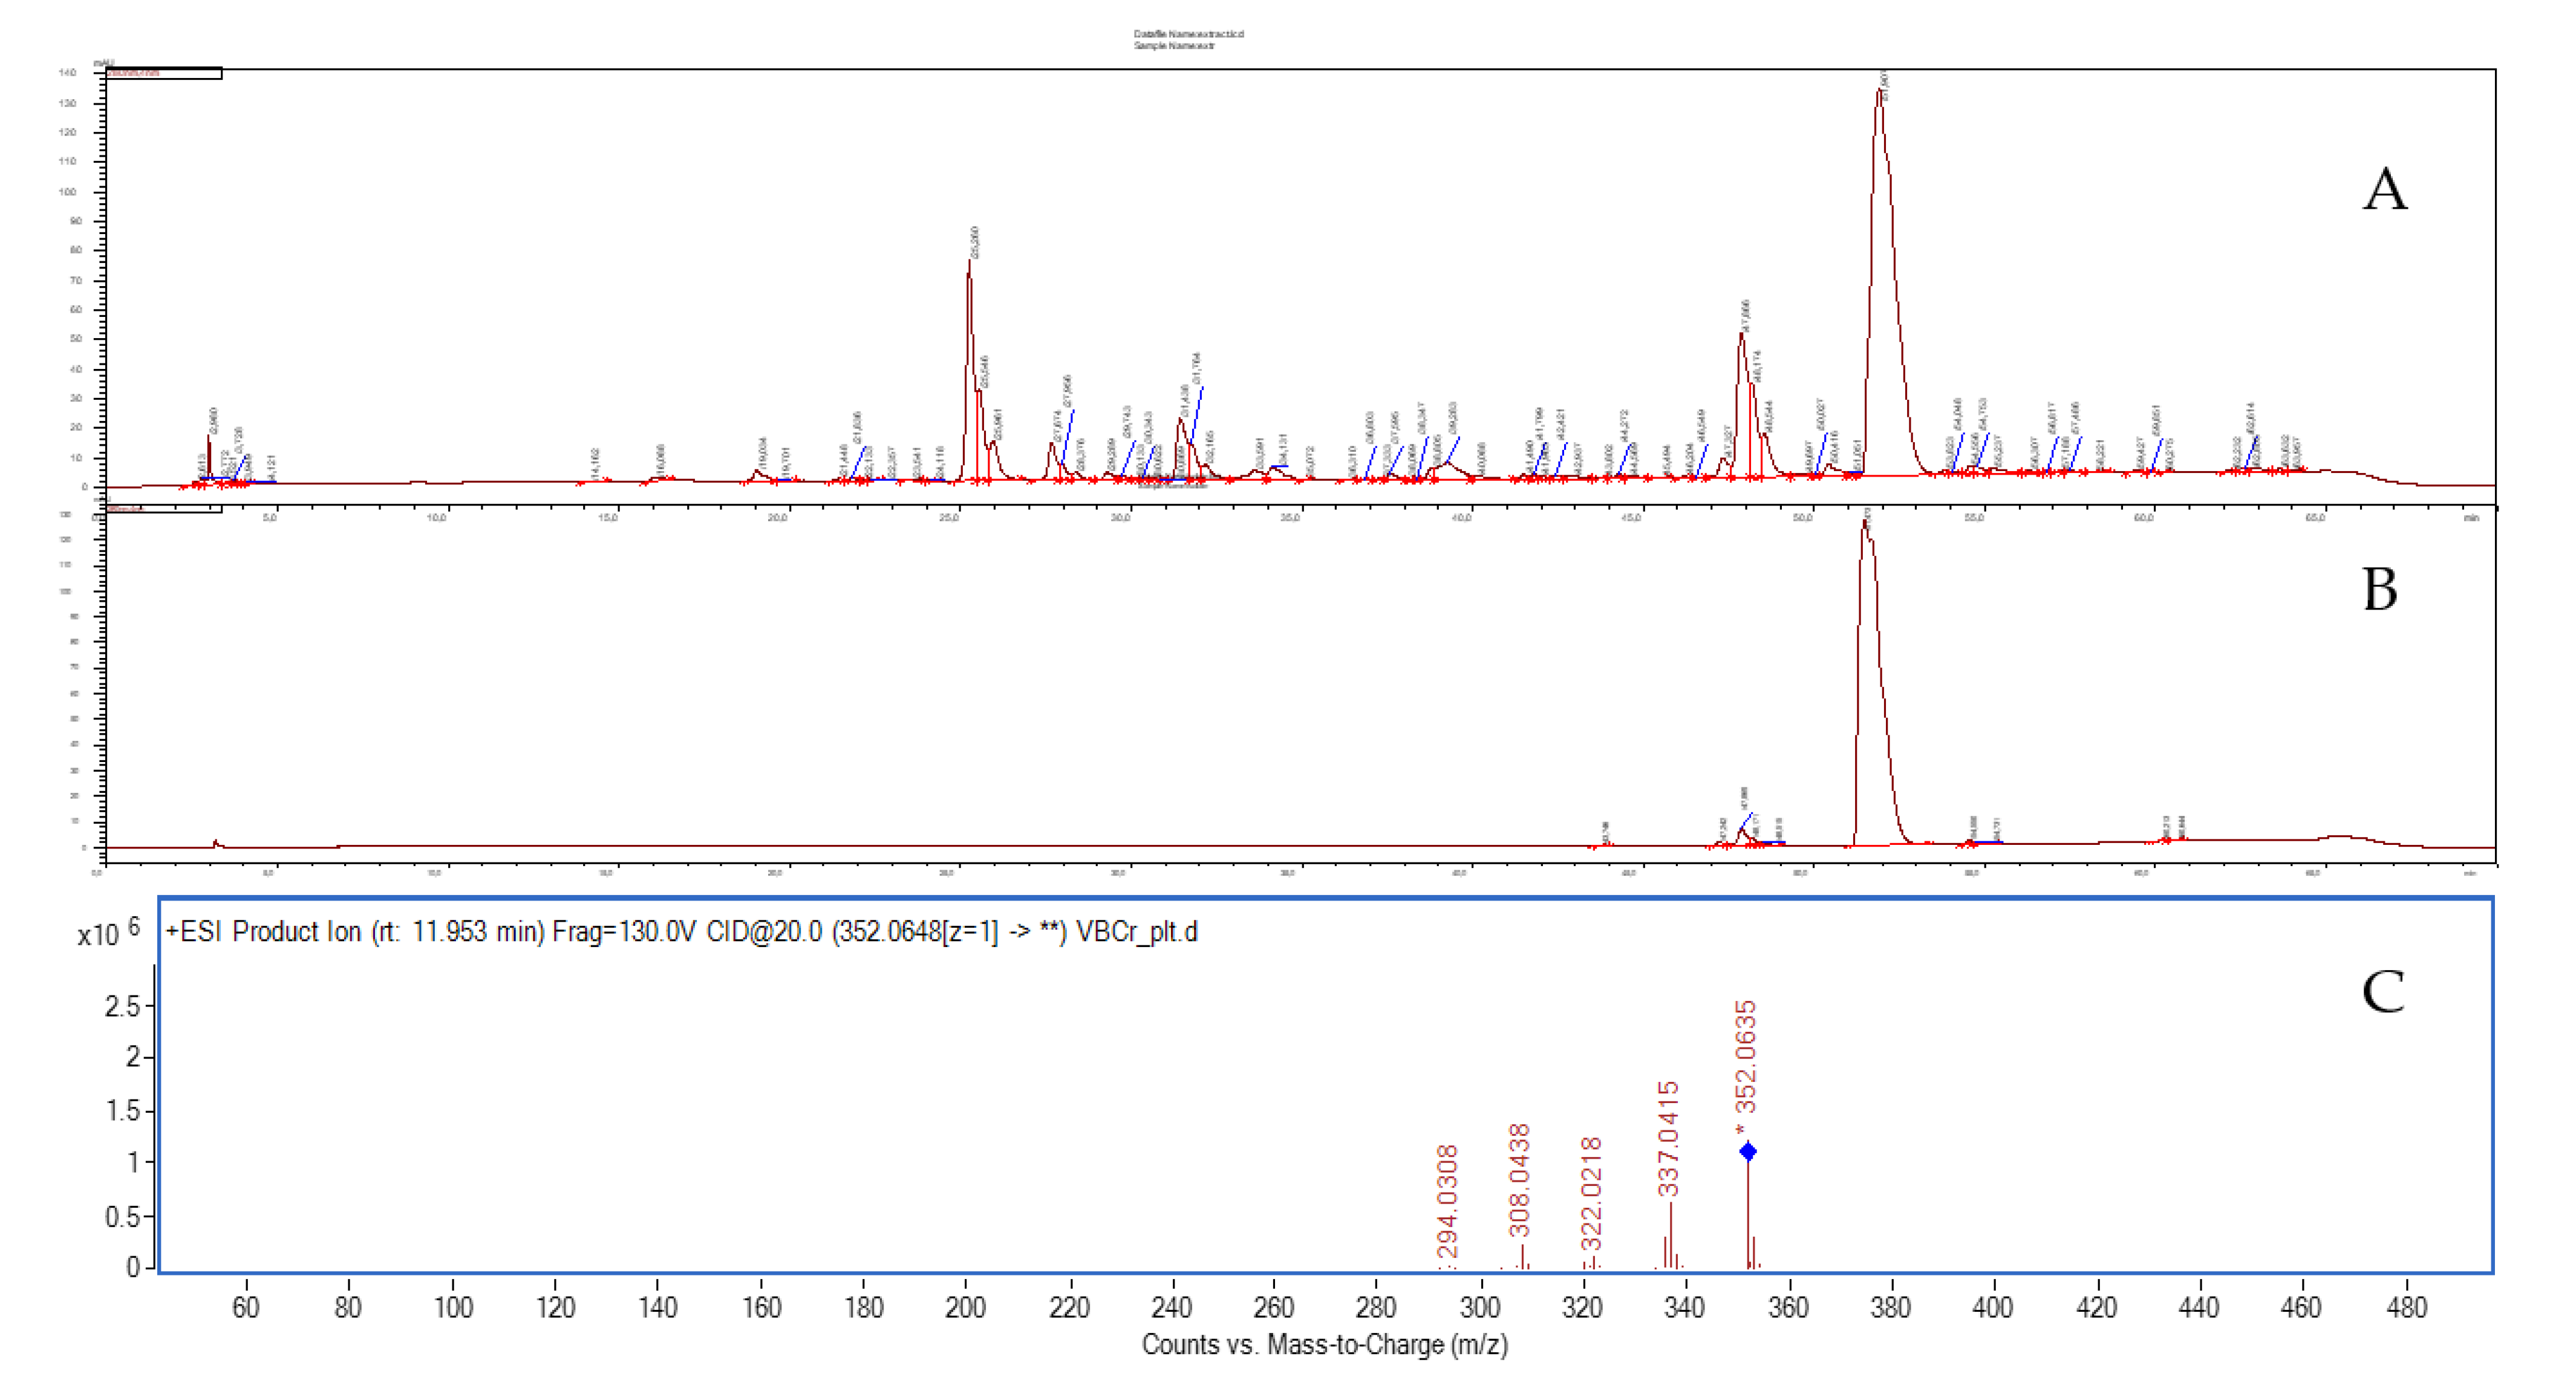Click the blue diamond precursor ion marker
The image size is (2576, 1391).
[x=1747, y=1152]
